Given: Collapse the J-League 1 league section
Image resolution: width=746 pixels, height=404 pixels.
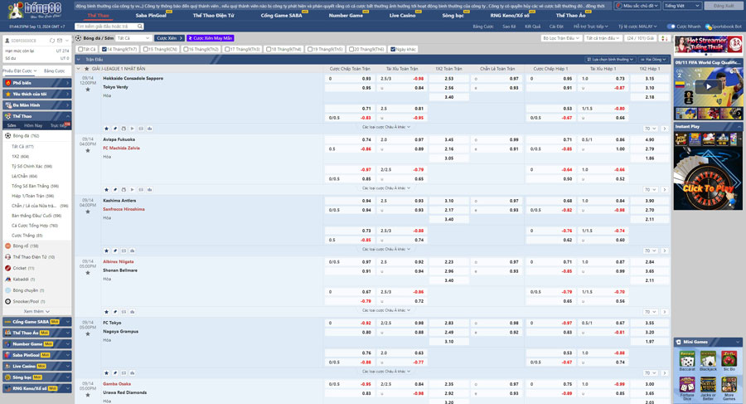Looking at the screenshot, I should 79,69.
